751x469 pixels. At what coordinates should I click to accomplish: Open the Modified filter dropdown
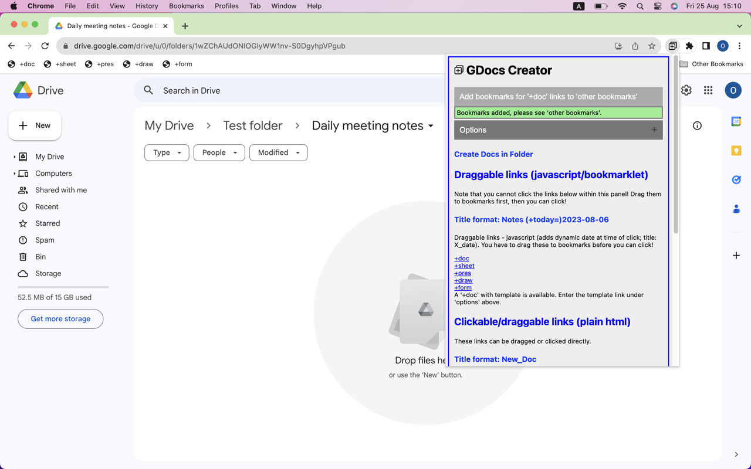click(x=278, y=152)
